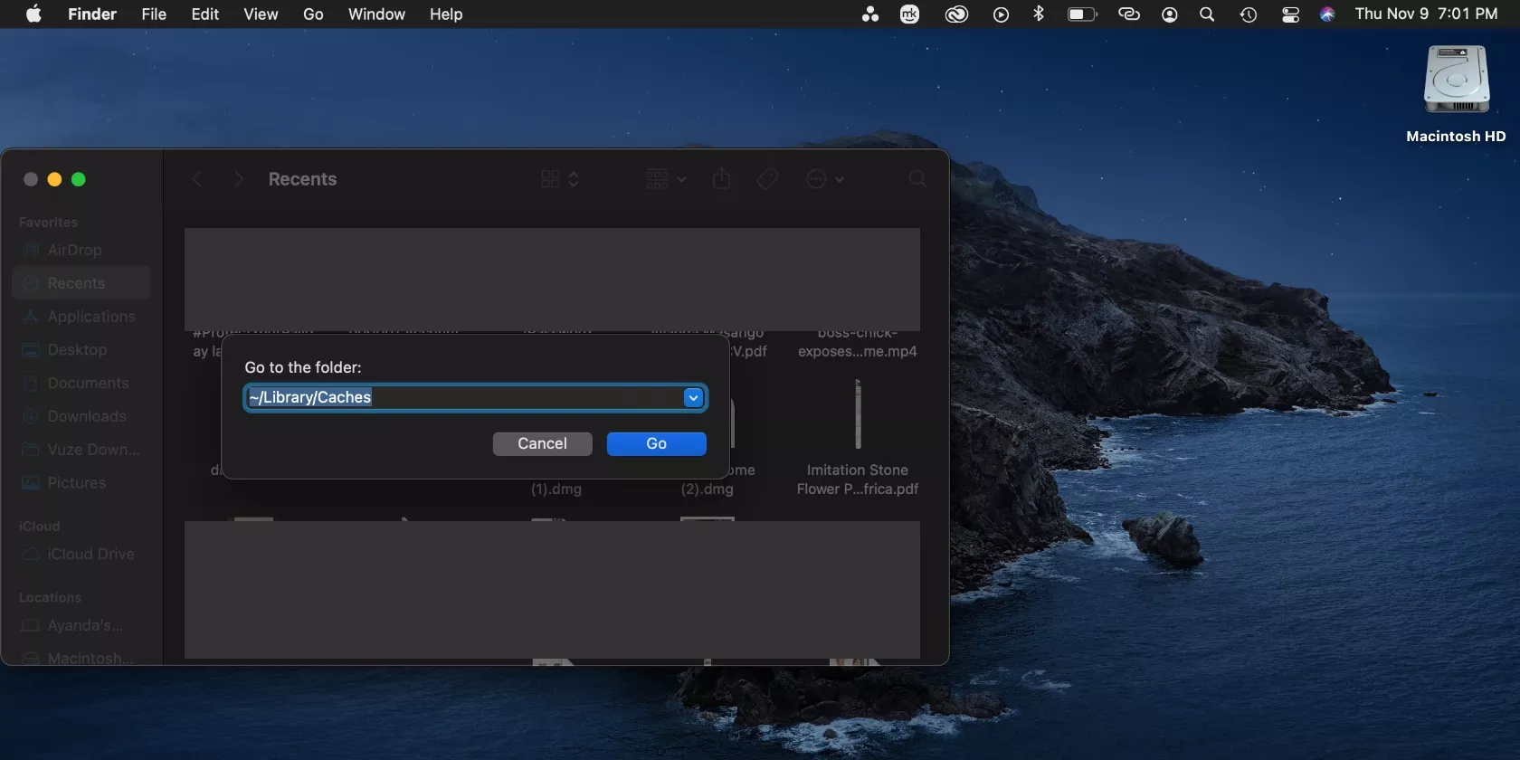This screenshot has width=1520, height=760.
Task: Select the (1).dmg file
Action: (x=556, y=489)
